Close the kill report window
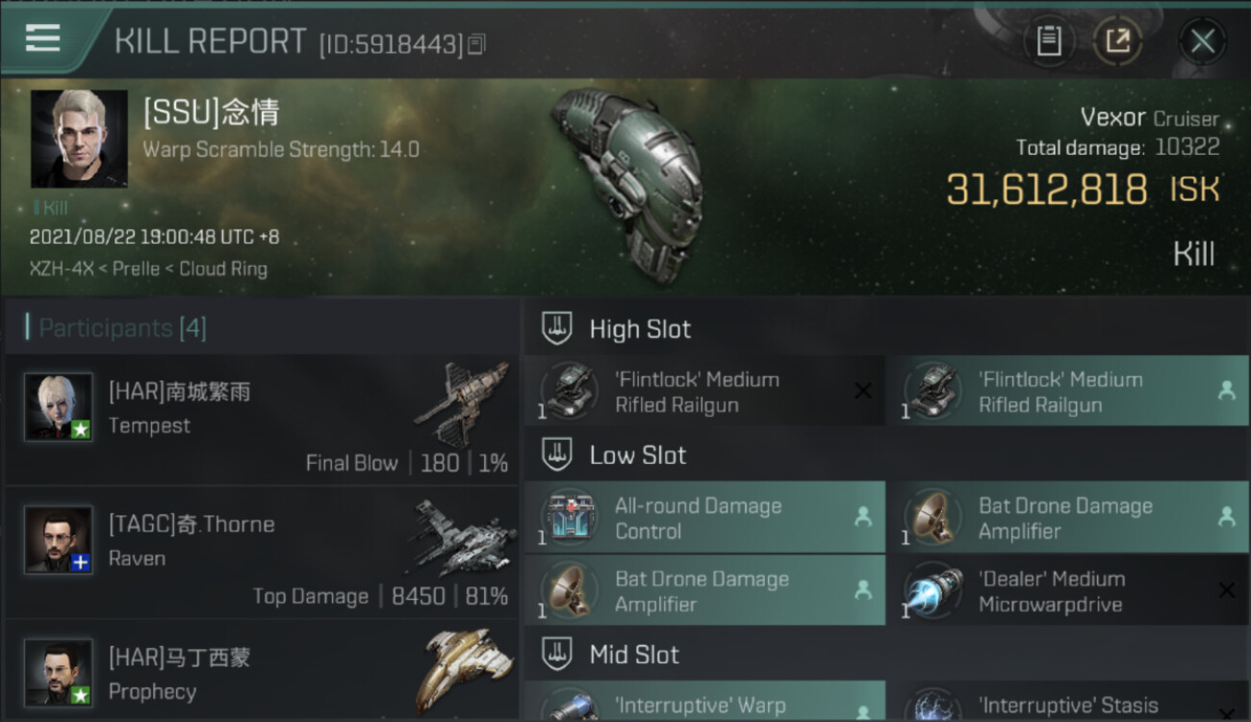 (x=1202, y=41)
